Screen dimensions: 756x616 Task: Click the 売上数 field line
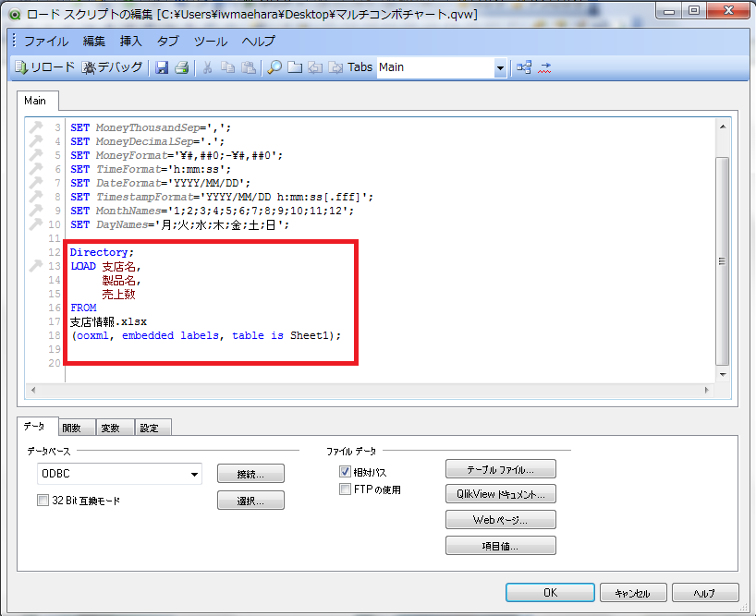click(x=118, y=295)
